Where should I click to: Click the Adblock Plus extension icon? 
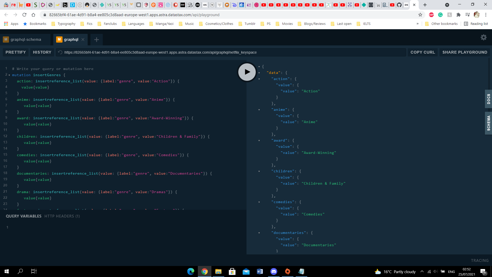432,15
